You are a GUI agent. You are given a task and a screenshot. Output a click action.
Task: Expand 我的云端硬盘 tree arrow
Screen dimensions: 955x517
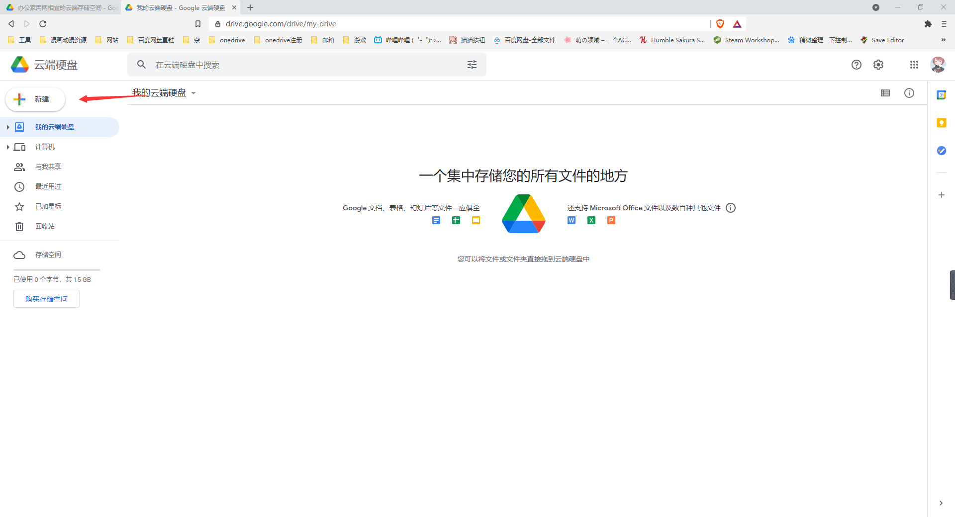(x=8, y=127)
